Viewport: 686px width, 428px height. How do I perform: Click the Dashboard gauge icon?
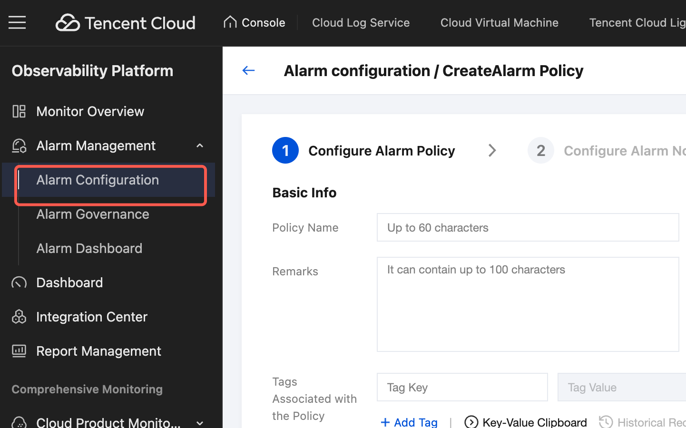coord(19,282)
